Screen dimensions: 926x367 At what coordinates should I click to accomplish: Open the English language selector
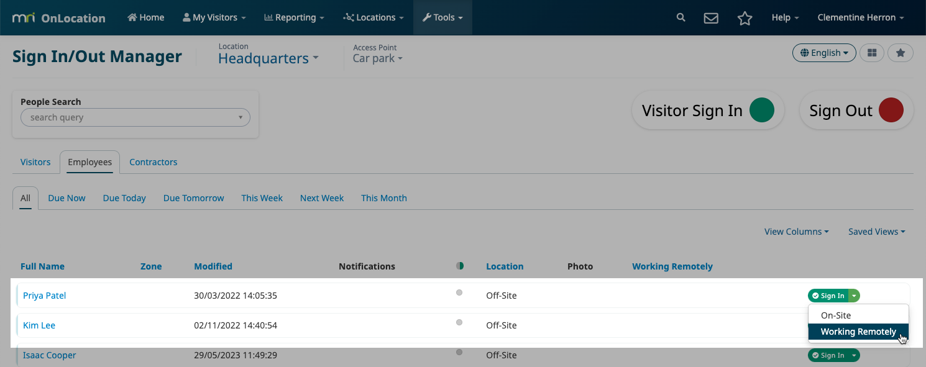tap(824, 53)
